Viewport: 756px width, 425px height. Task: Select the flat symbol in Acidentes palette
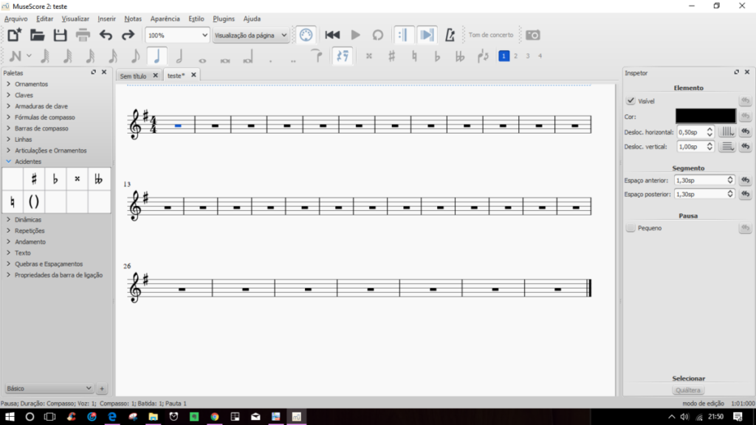pos(55,179)
